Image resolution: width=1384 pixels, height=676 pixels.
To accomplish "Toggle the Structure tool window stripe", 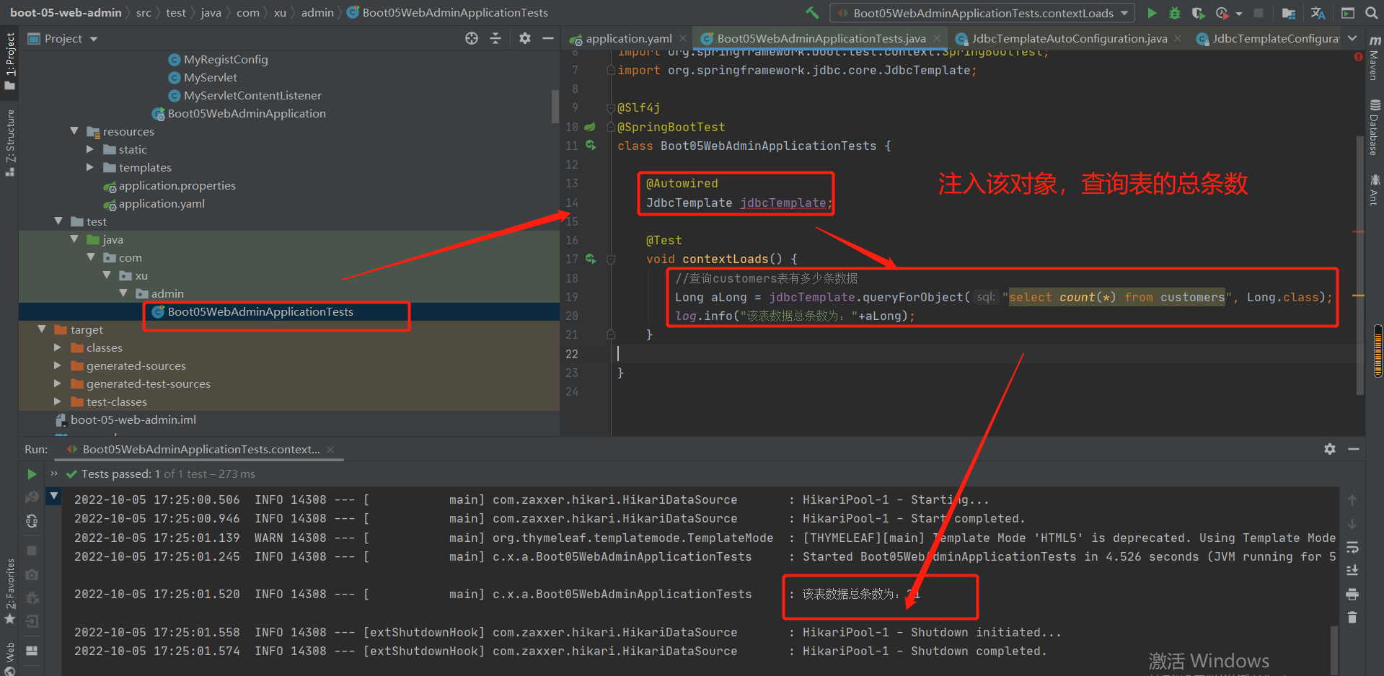I will point(9,143).
